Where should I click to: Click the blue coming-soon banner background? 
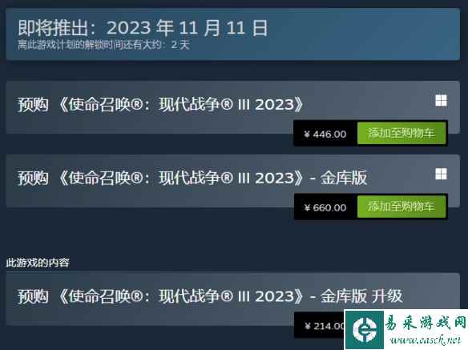pos(358,34)
